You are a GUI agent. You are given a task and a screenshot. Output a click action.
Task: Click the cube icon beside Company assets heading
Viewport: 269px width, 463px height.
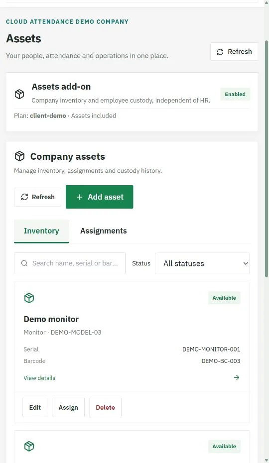[19, 156]
